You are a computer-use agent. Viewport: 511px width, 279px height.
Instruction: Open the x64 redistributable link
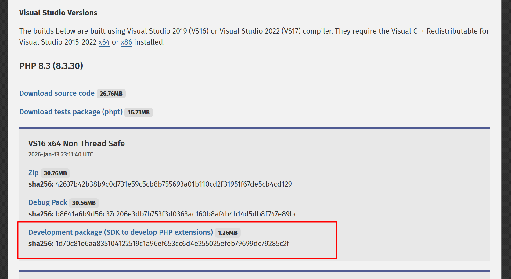point(104,42)
